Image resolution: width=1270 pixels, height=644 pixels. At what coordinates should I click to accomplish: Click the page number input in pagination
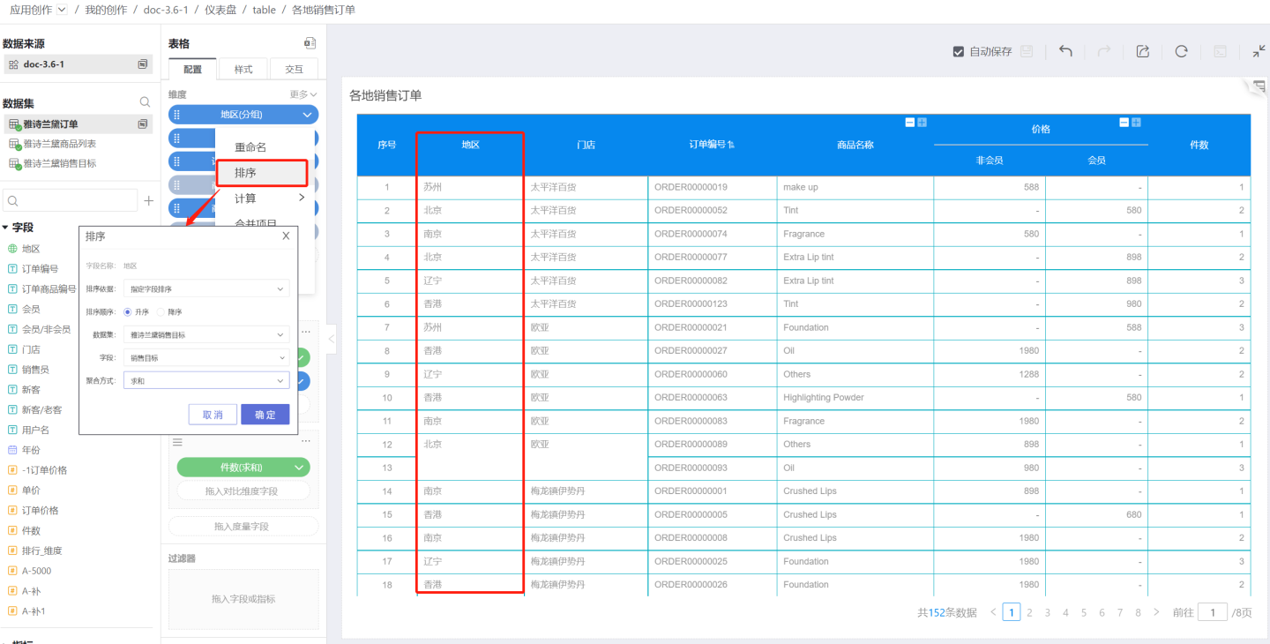tap(1213, 612)
